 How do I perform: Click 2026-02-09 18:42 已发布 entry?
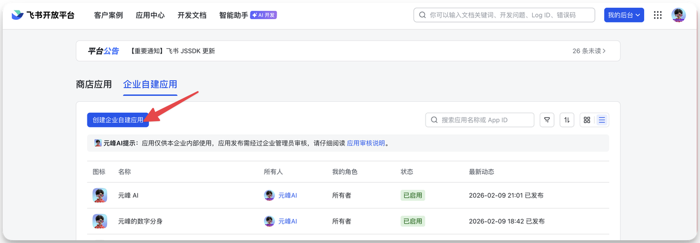506,222
